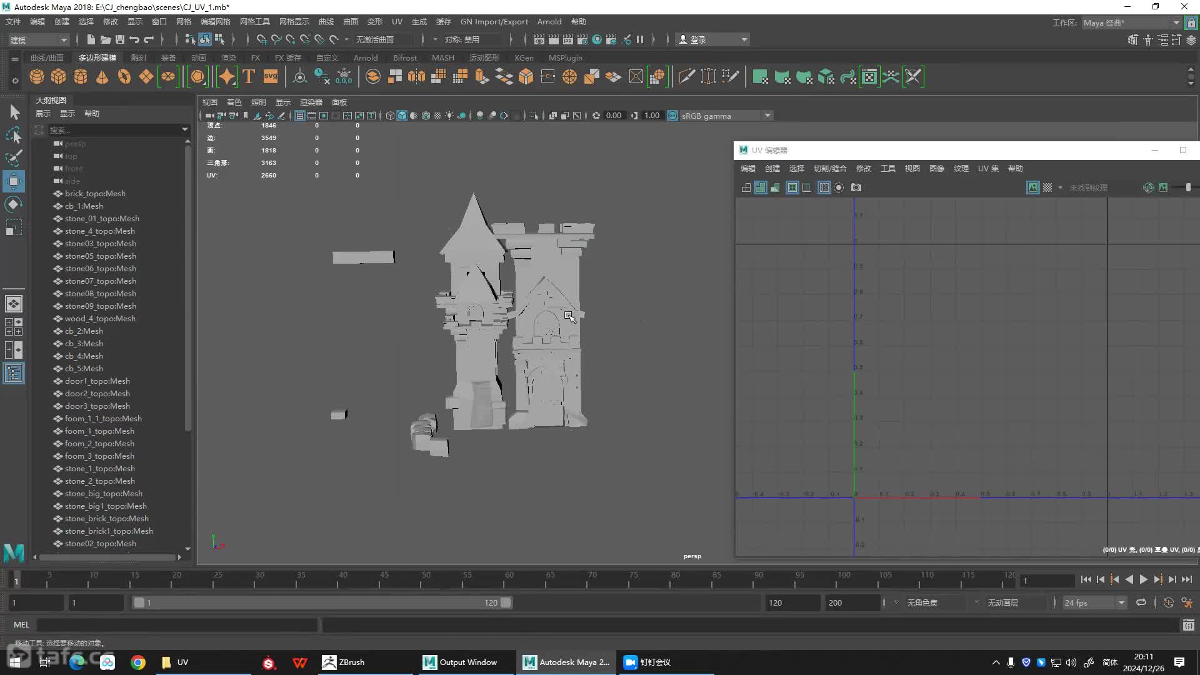The height and width of the screenshot is (675, 1200).
Task: Click the New Scene icon
Action: [91, 39]
